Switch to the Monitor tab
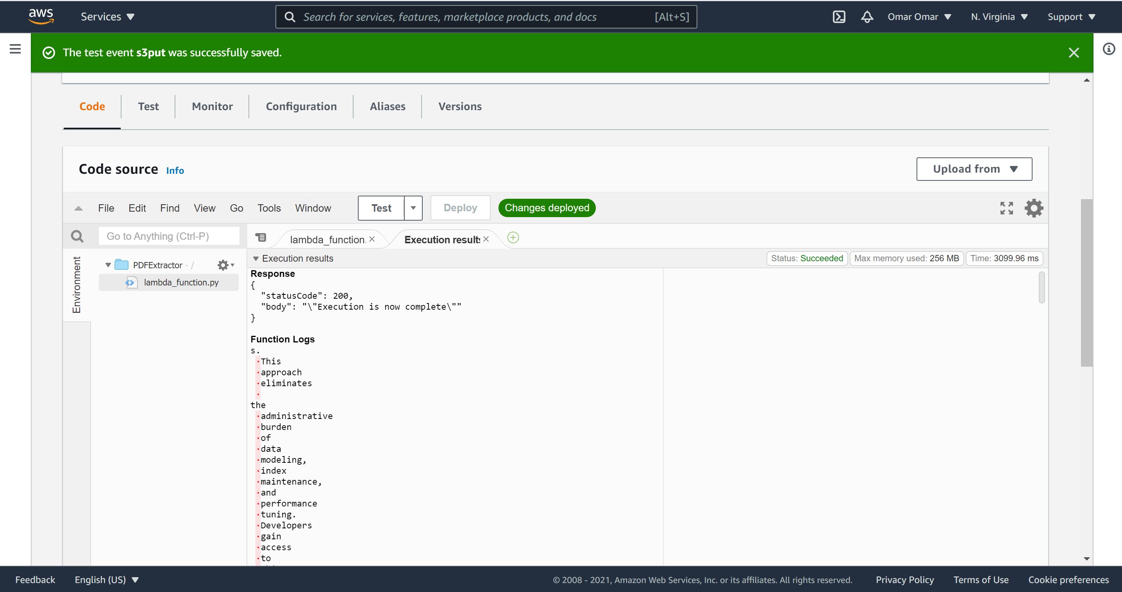 212,106
